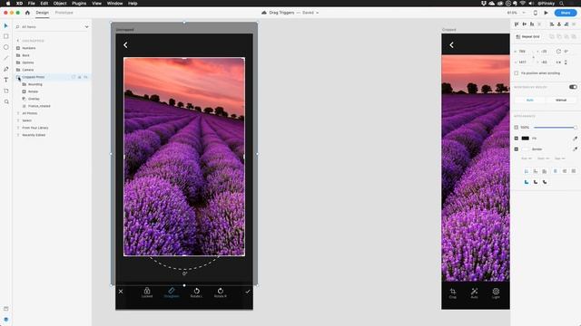Select the Rectangle tool

tap(6, 36)
